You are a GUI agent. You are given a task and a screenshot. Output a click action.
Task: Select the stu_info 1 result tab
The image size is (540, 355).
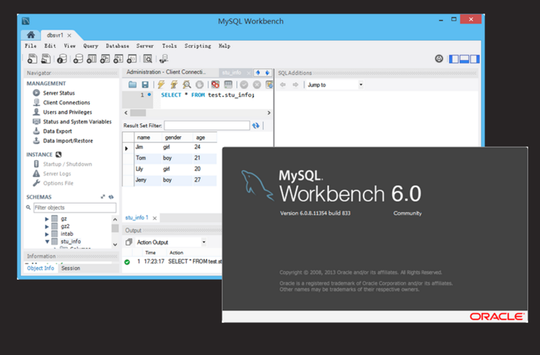[x=137, y=217]
